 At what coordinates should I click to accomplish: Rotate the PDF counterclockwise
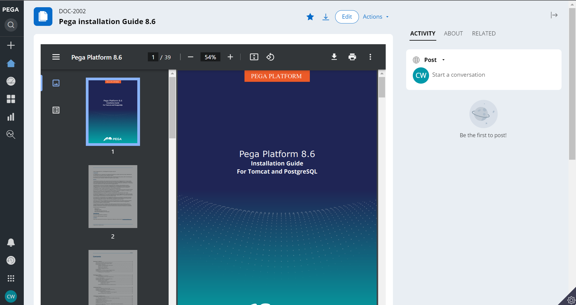(x=270, y=57)
